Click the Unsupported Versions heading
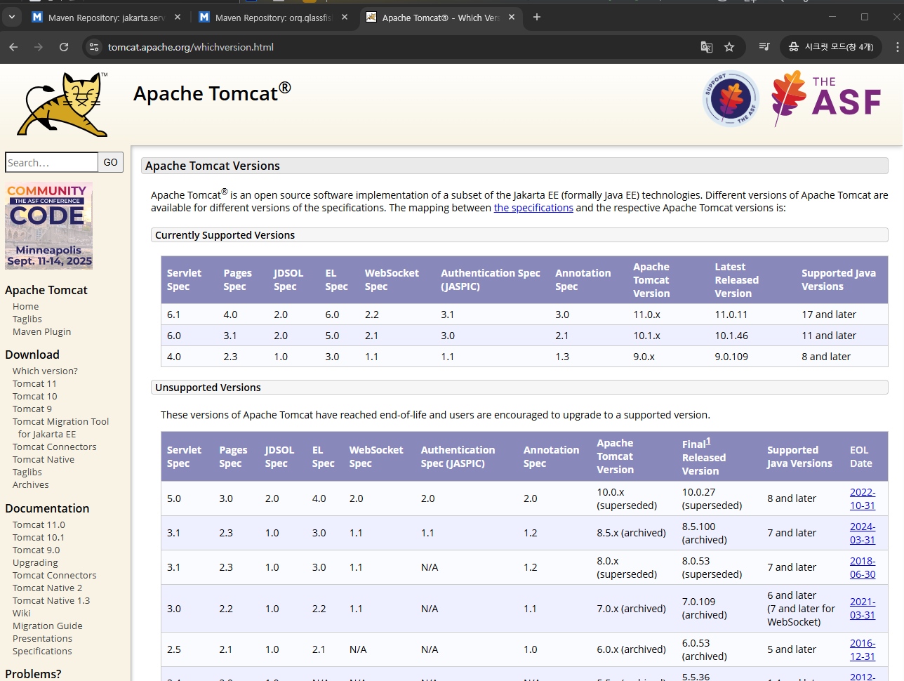This screenshot has width=904, height=681. [519, 388]
